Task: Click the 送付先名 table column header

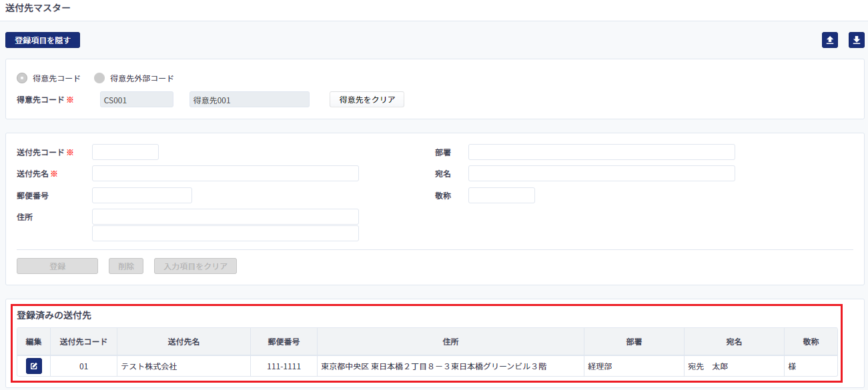Action: pyautogui.click(x=184, y=341)
